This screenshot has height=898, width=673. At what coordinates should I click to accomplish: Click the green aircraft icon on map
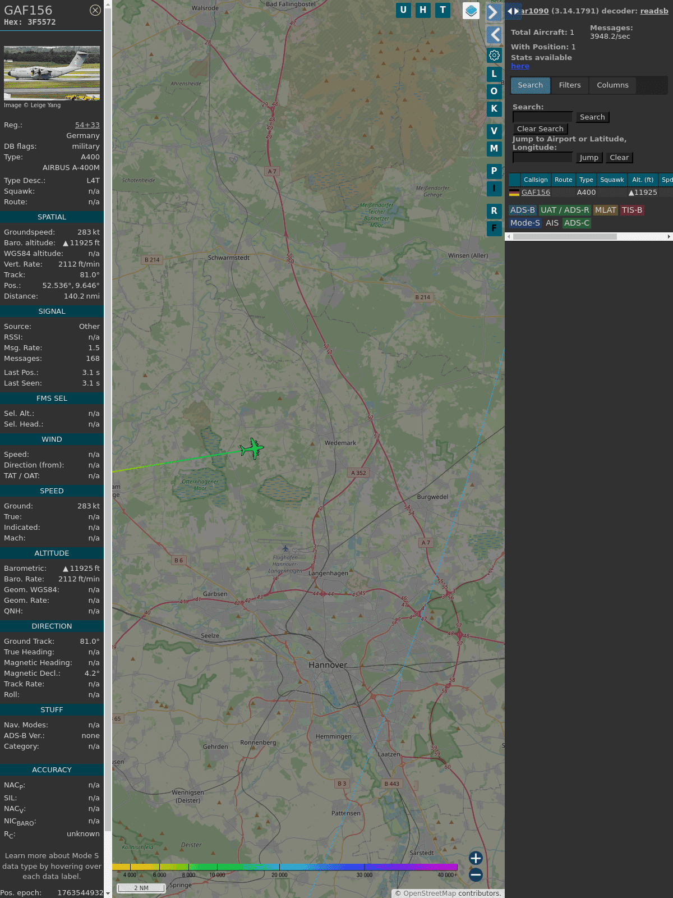[x=252, y=448]
